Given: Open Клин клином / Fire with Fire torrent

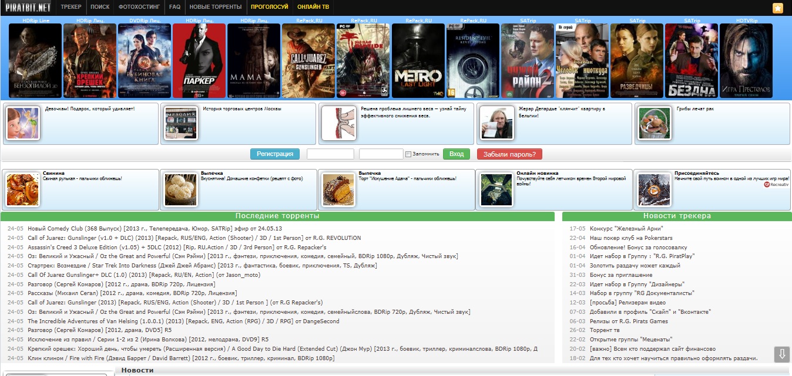Looking at the screenshot, I should [x=181, y=358].
